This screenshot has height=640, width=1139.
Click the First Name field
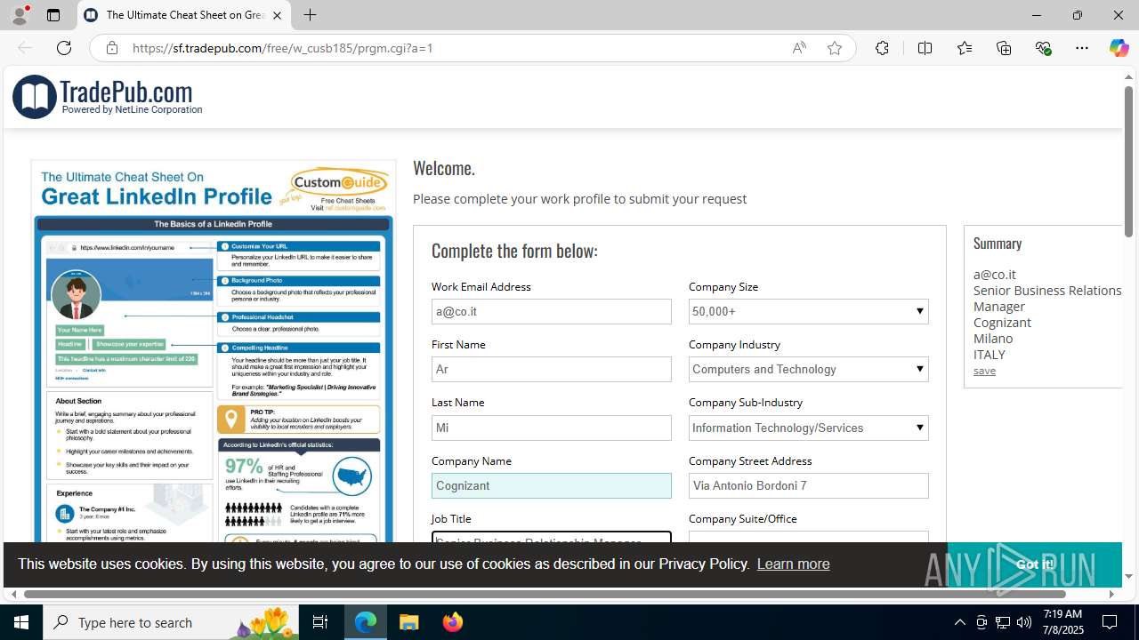tap(552, 369)
